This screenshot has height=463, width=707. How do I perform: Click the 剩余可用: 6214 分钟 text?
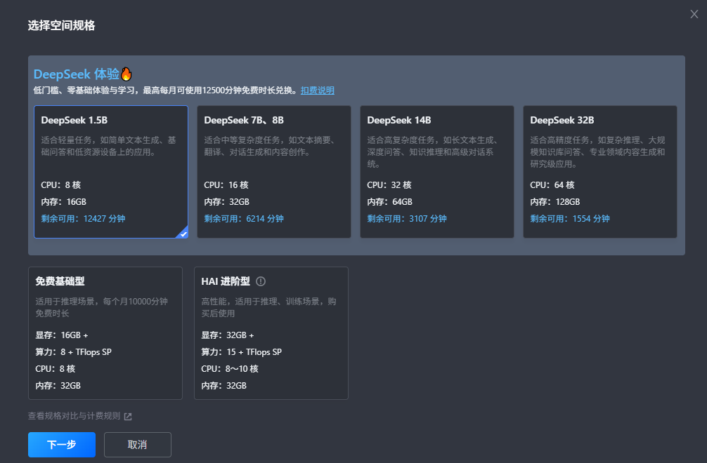243,219
